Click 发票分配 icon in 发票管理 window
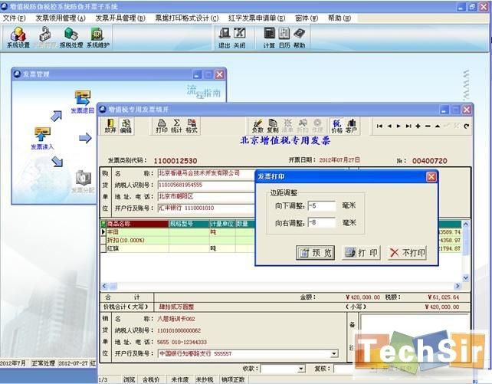 tap(83, 182)
